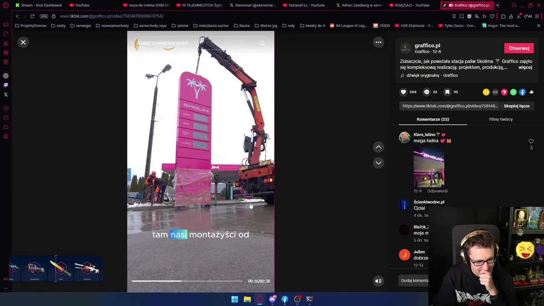Open the graffico.pl username link
Image resolution: width=544 pixels, height=306 pixels.
[427, 45]
